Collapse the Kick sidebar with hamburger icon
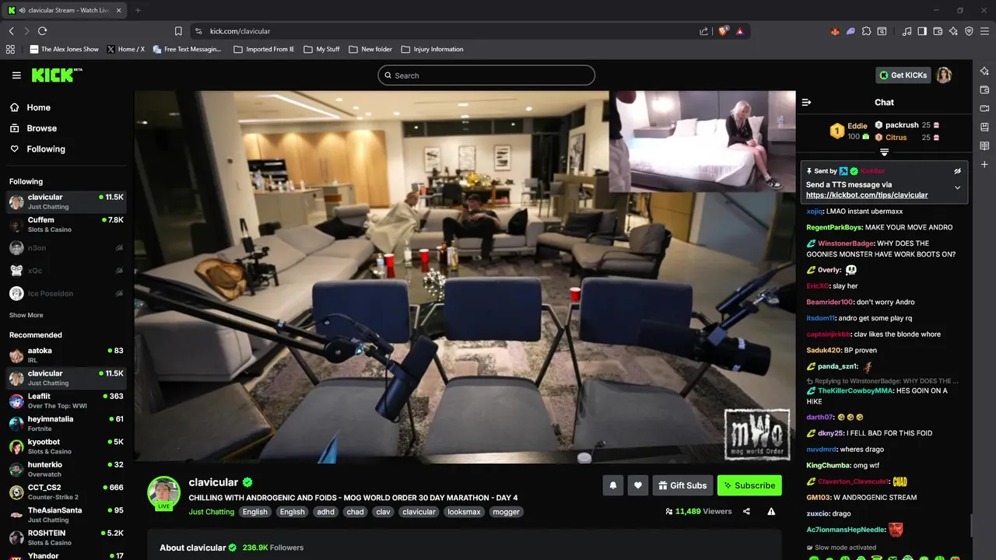Viewport: 996px width, 560px height. pos(16,75)
